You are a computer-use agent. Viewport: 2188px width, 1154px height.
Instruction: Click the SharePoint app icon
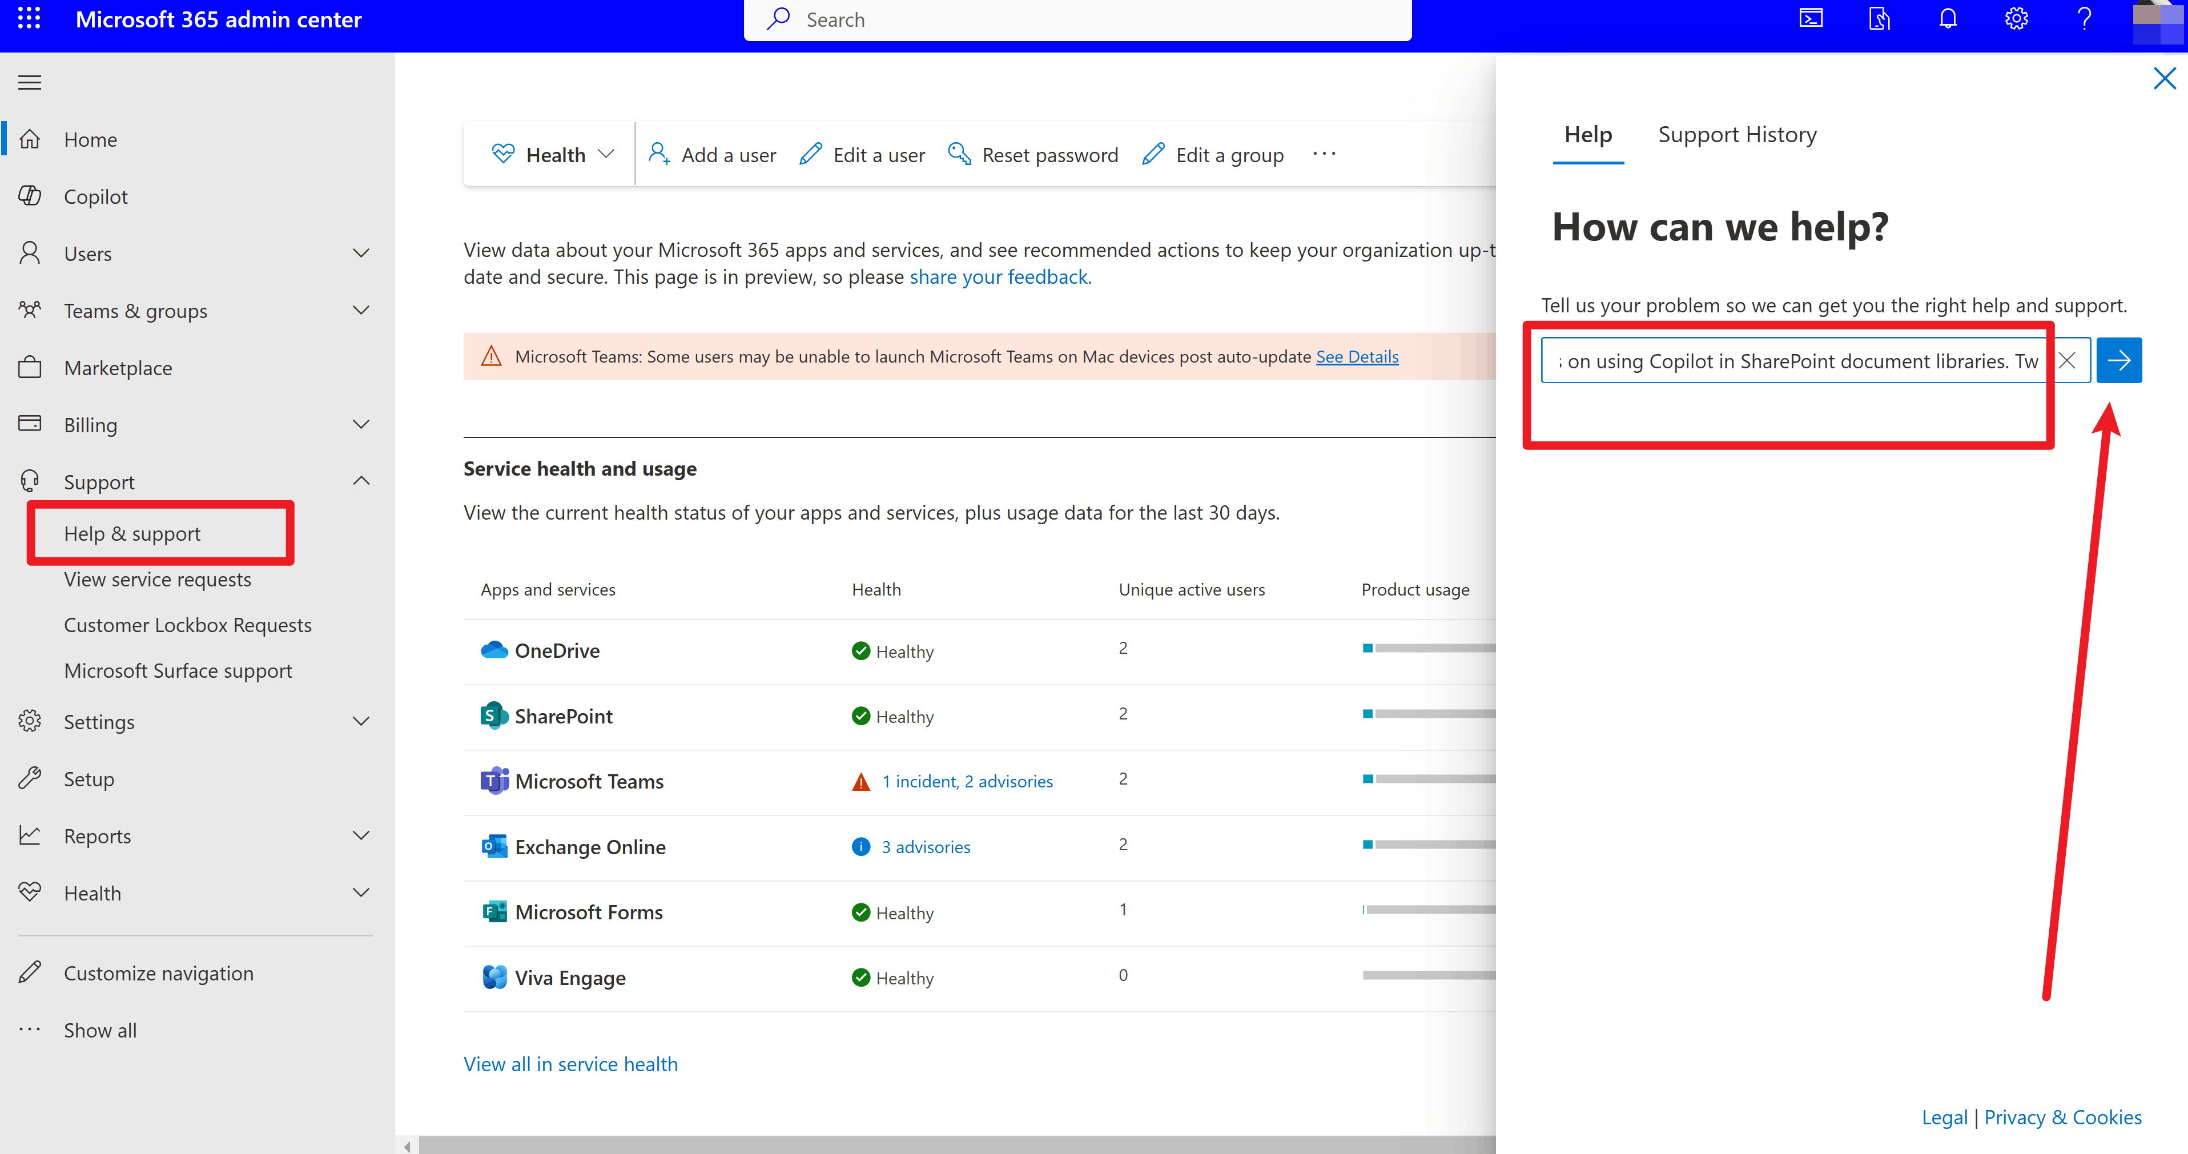493,716
